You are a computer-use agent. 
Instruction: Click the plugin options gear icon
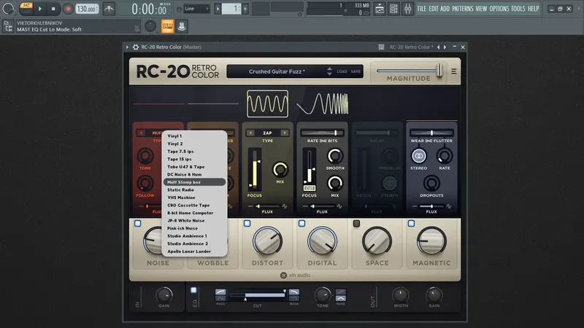(x=136, y=47)
